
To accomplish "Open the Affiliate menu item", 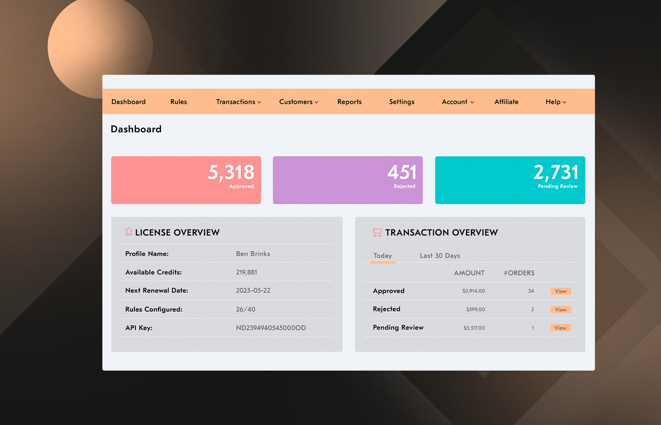I will coord(507,102).
